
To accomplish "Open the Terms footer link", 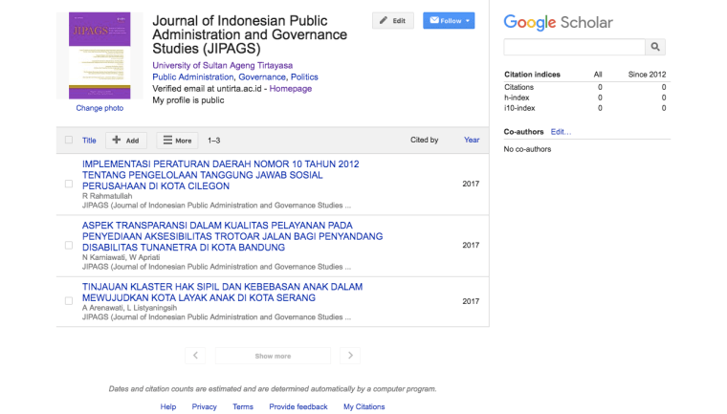I will click(243, 406).
